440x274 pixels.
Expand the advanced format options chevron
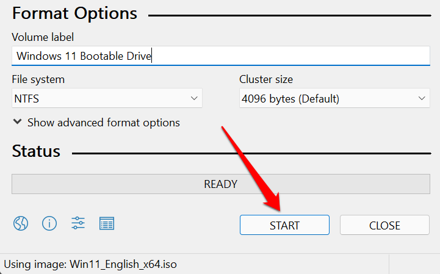pyautogui.click(x=17, y=123)
